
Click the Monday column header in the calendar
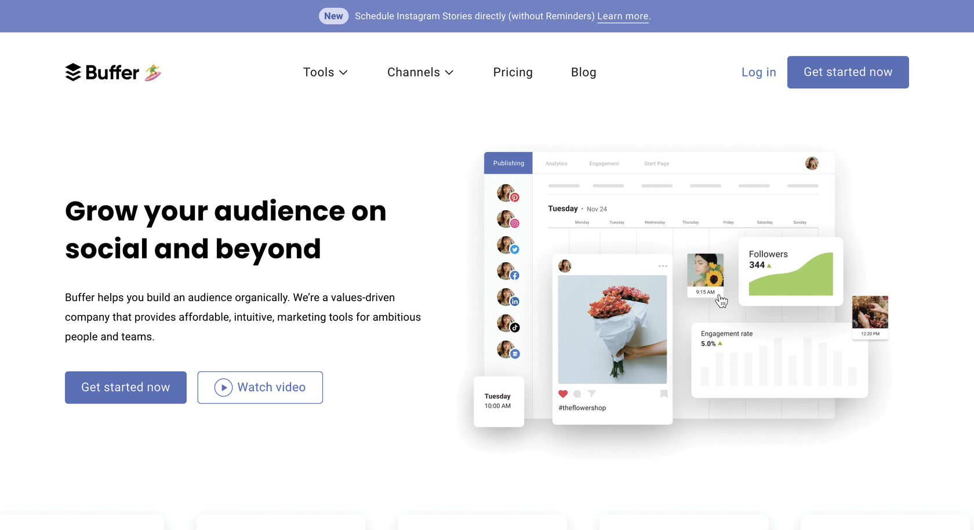tap(582, 222)
